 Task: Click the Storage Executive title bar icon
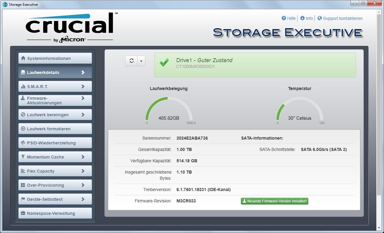tap(5, 5)
